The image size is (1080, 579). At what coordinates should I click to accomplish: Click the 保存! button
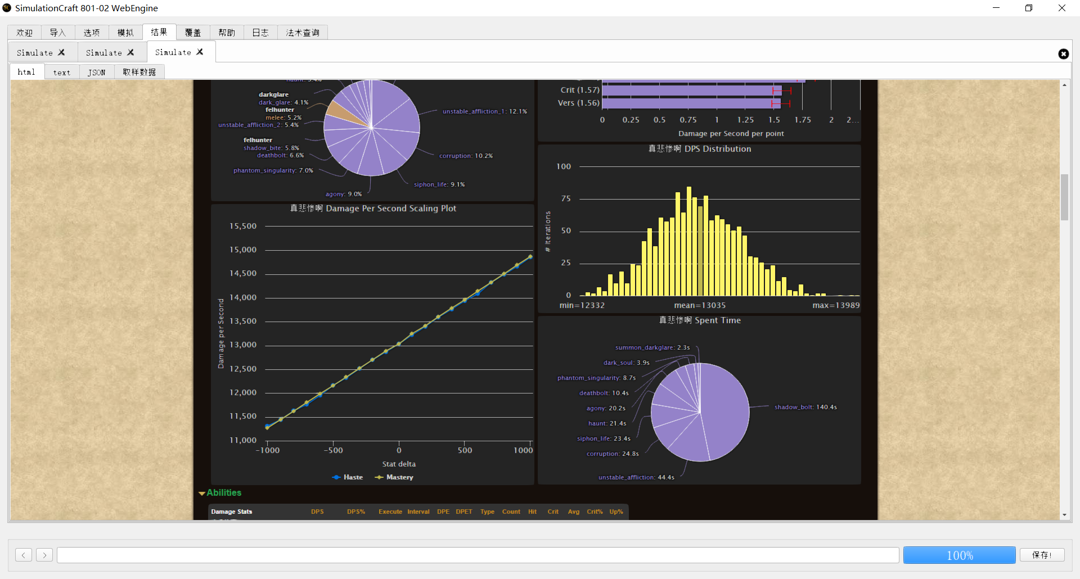click(1042, 555)
